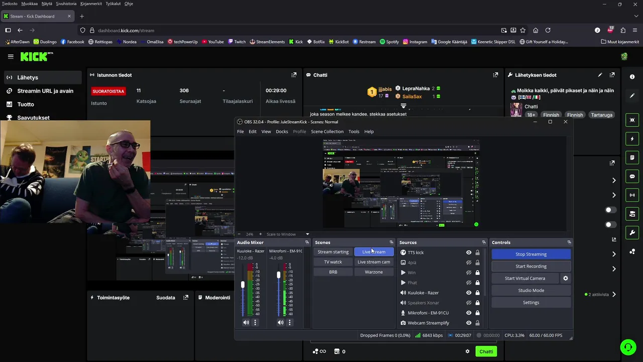Edit Lähetyksen tiedot with pencil icon

pyautogui.click(x=600, y=75)
